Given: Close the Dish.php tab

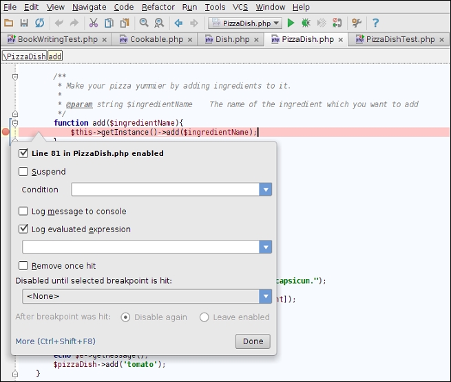Looking at the screenshot, I should (256, 40).
